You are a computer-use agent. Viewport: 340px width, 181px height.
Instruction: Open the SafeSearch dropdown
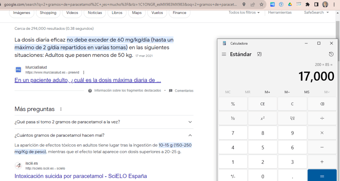316,13
